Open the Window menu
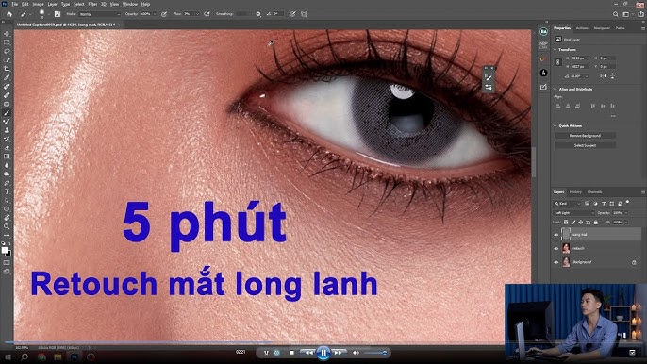 point(130,4)
